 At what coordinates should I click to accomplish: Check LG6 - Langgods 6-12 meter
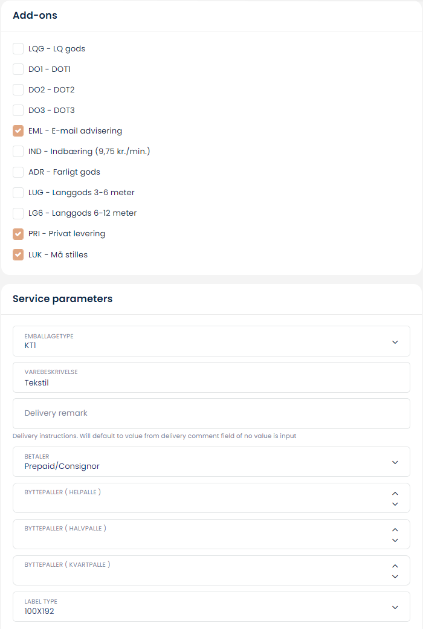click(x=18, y=213)
